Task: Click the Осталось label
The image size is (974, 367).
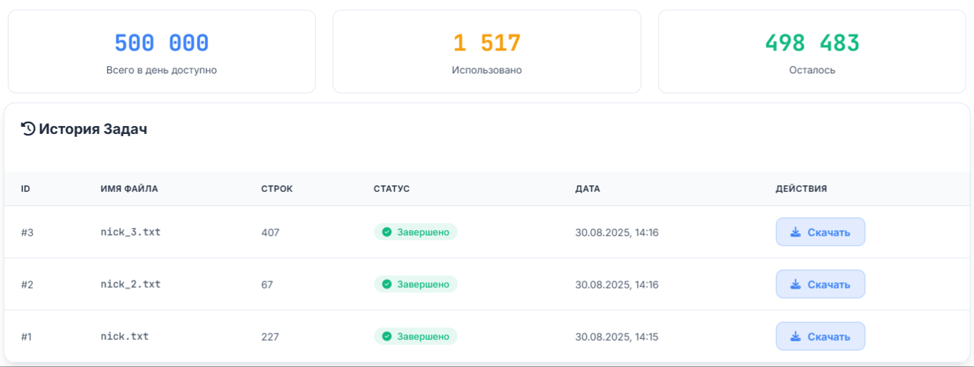Action: click(x=813, y=71)
